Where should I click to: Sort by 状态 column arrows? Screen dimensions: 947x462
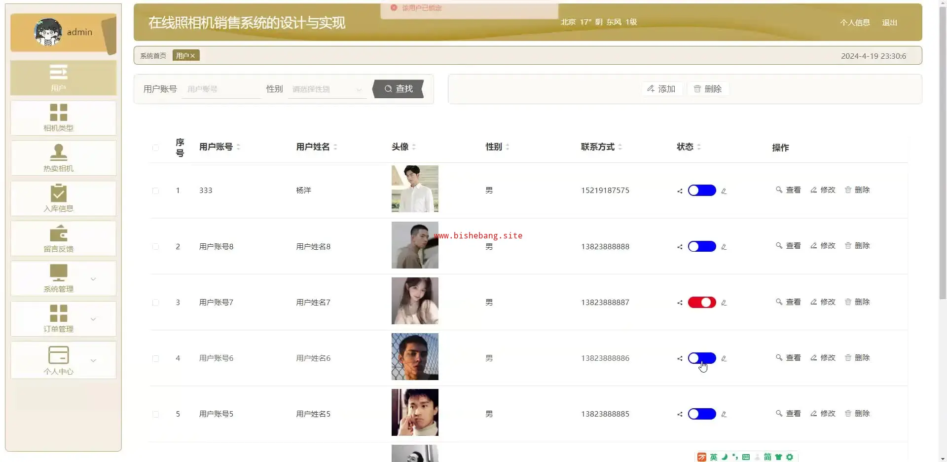click(699, 147)
